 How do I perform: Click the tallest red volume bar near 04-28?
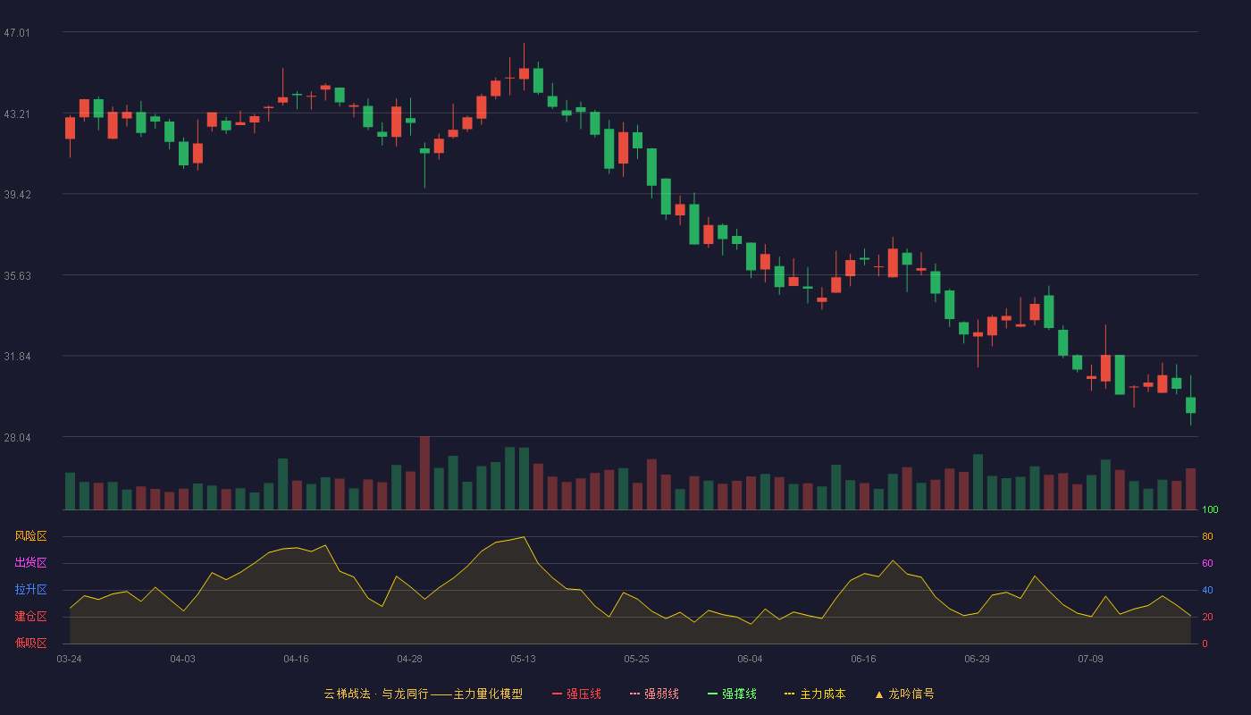(424, 473)
